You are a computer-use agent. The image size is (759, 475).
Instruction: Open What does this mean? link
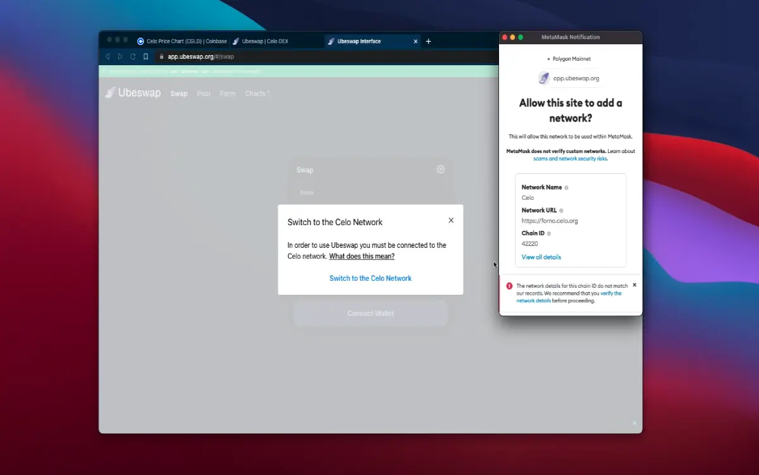(362, 256)
